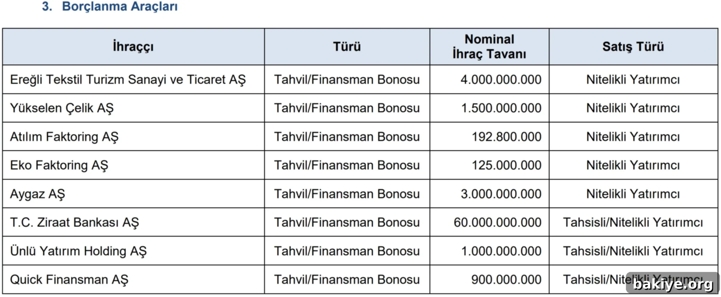Click the 60.000.000.000 nominal value cell

(489, 222)
